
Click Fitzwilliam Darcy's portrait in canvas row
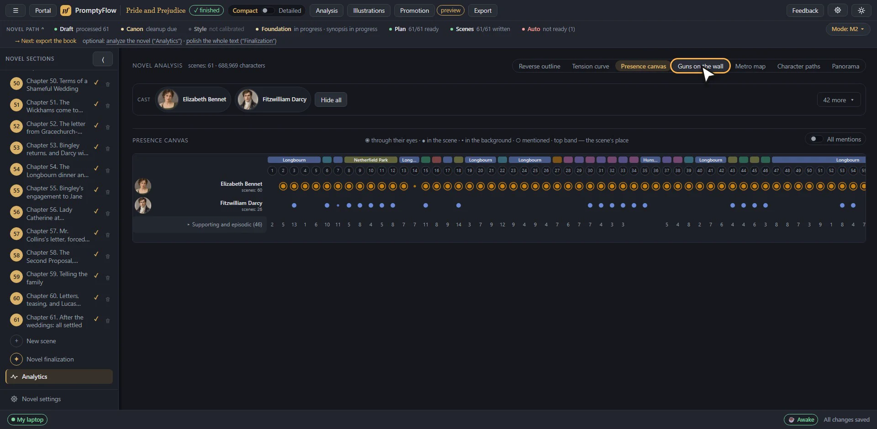(143, 205)
